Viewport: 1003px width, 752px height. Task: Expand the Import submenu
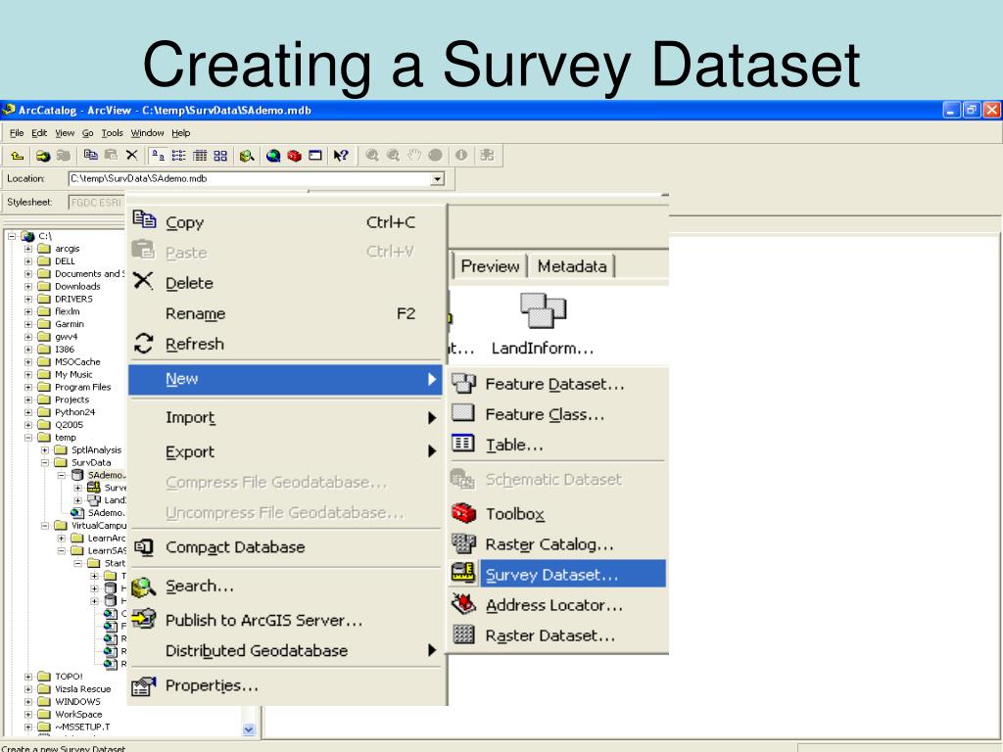point(286,417)
